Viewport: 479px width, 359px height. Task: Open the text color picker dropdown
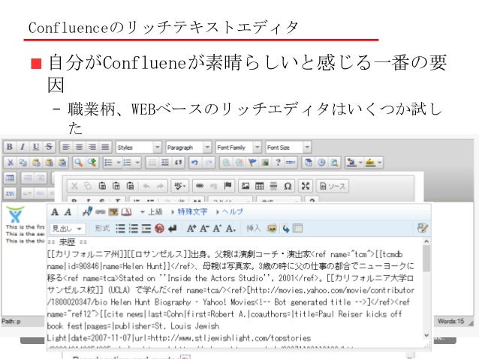point(360,163)
